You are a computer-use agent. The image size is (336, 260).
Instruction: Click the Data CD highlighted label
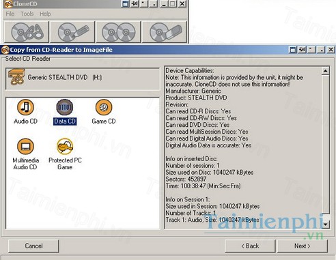click(65, 121)
